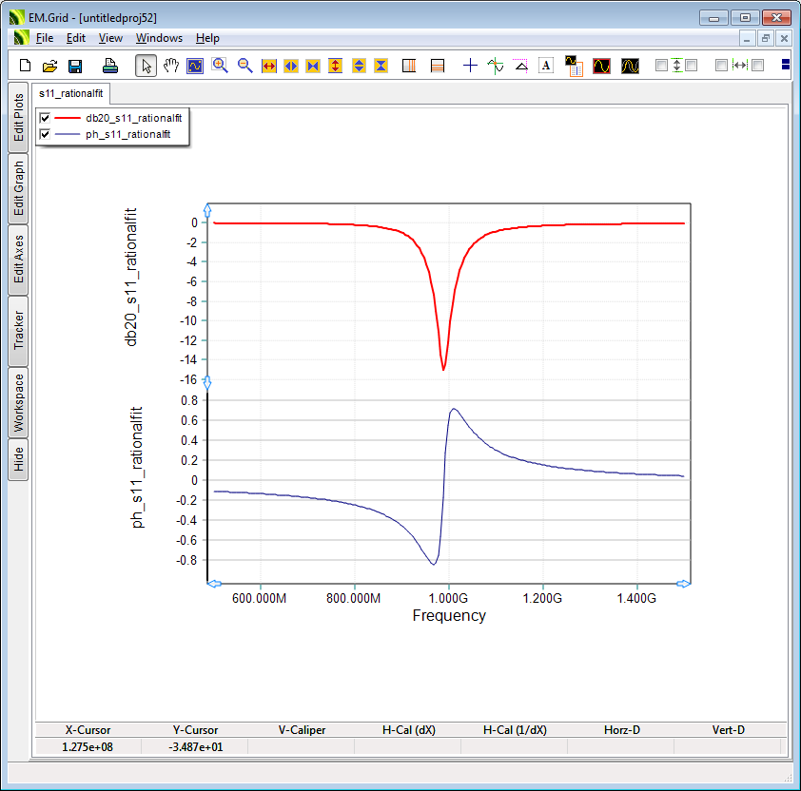
Task: Click the New file icon
Action: (26, 66)
